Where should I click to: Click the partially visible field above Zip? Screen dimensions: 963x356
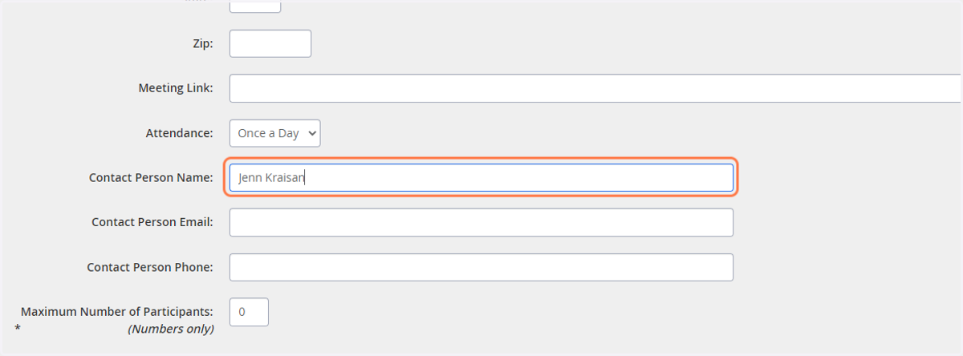point(255,6)
